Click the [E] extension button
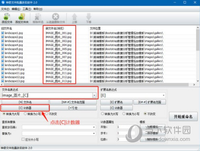 coord(116,102)
